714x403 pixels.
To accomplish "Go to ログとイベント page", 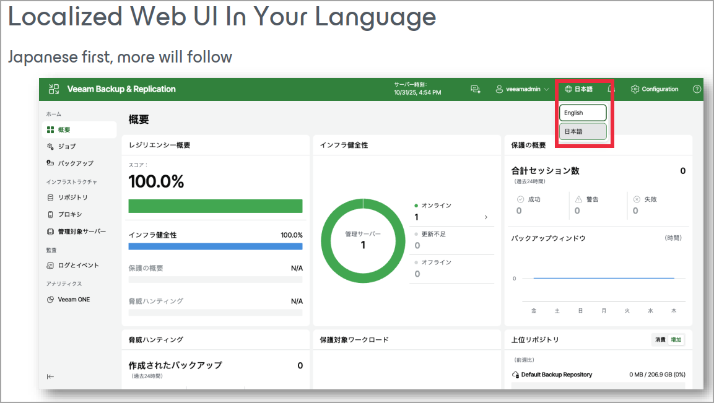I will click(78, 266).
